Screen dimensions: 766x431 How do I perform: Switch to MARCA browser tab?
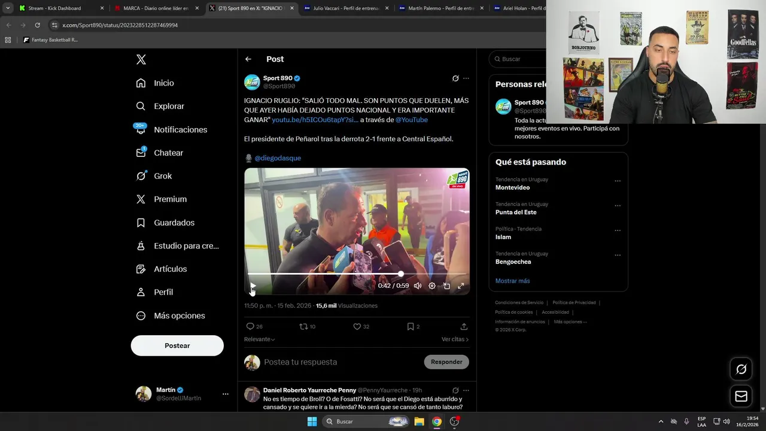pyautogui.click(x=156, y=8)
